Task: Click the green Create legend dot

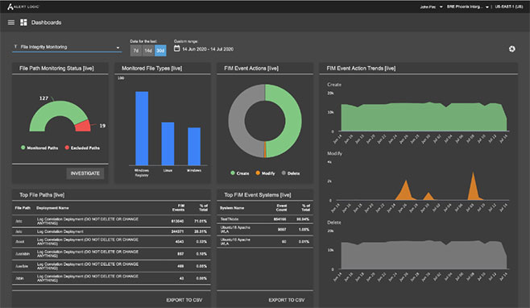Action: (233, 173)
